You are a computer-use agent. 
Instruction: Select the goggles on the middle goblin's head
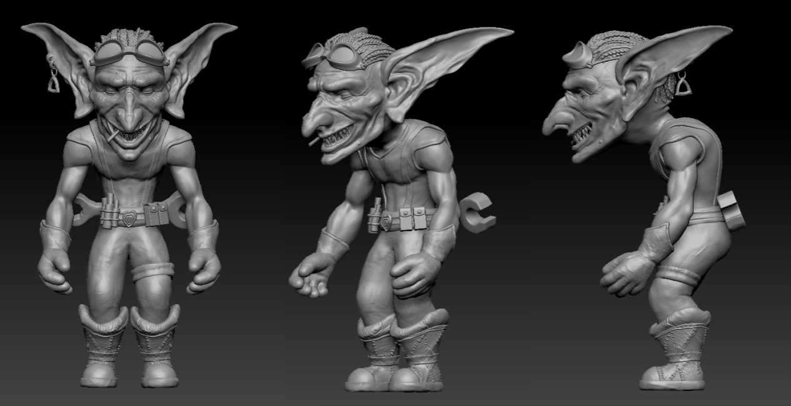334,56
